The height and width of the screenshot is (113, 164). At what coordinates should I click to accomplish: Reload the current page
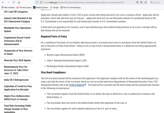coord(14,2)
